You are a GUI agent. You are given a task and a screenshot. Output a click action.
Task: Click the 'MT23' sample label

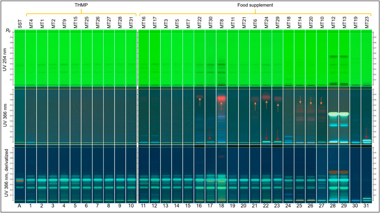[367, 23]
